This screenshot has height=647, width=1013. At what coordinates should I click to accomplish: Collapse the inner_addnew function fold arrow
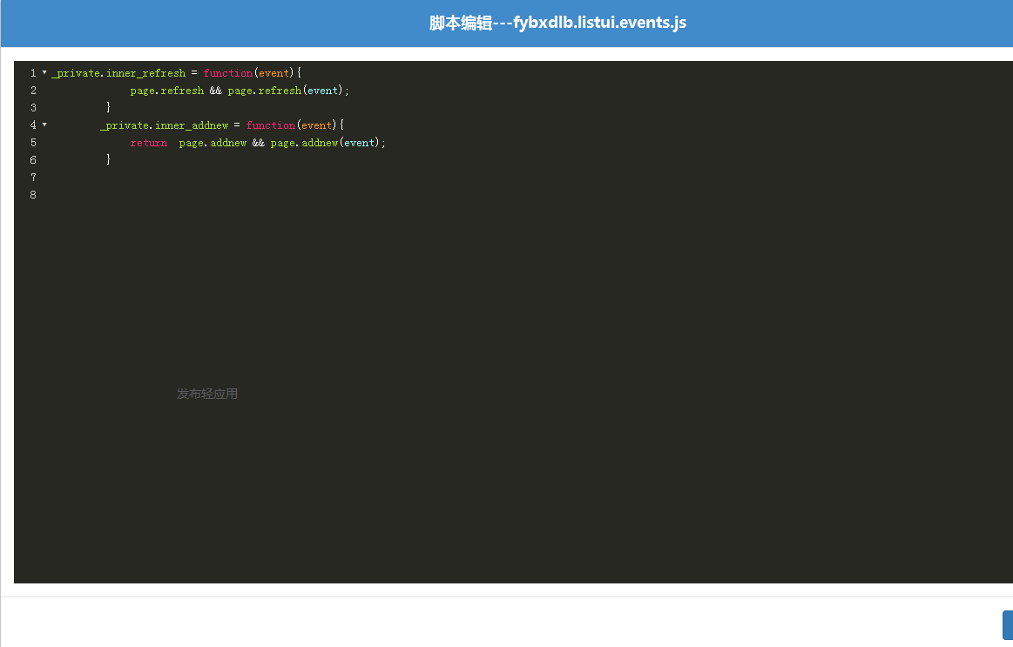[44, 125]
